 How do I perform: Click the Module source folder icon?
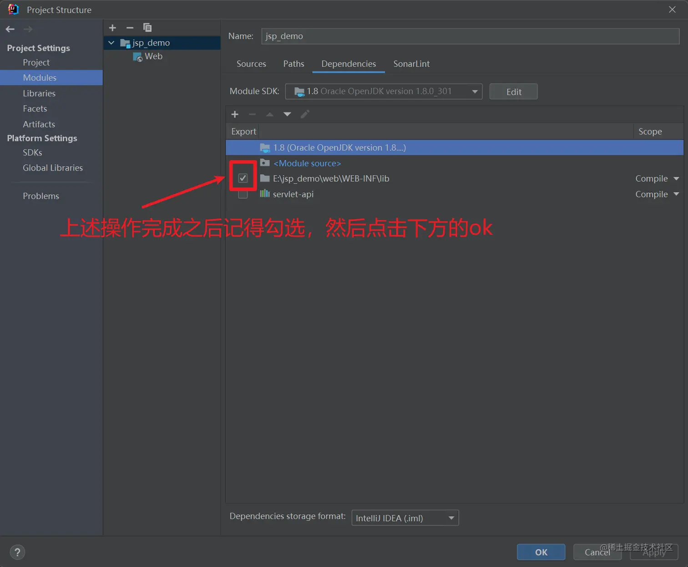(265, 162)
